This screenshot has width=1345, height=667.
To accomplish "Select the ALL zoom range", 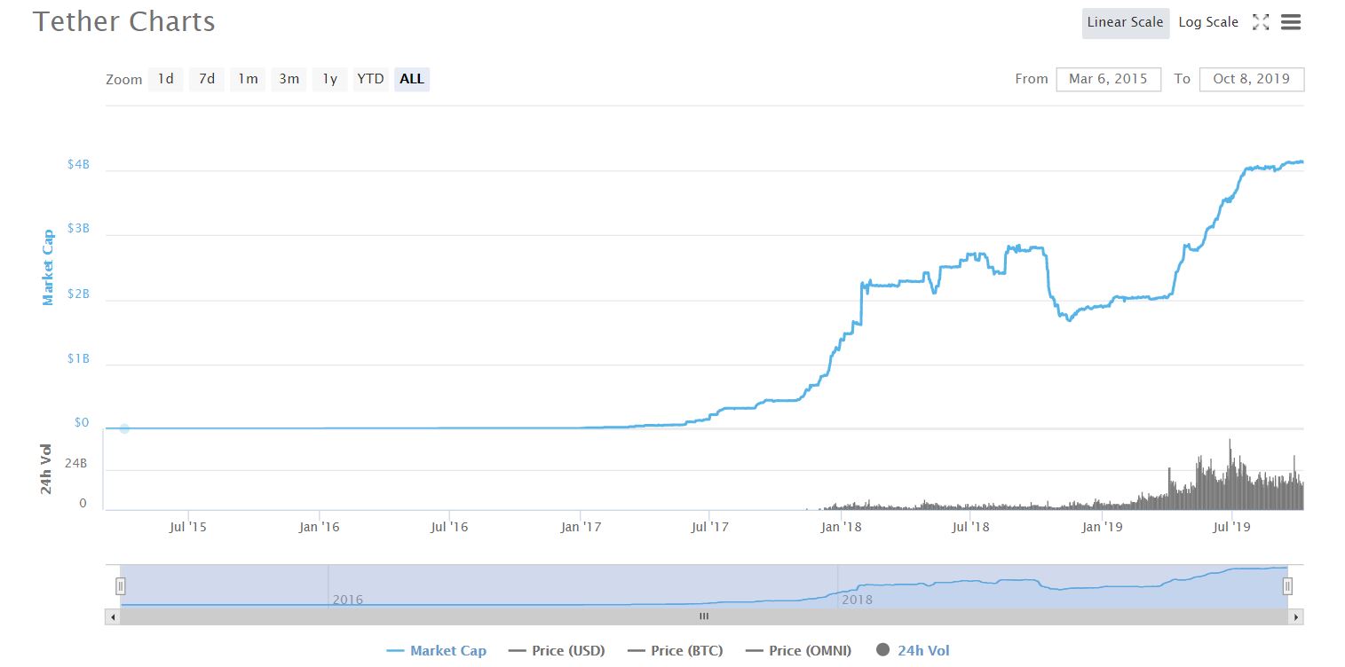I will [x=412, y=79].
